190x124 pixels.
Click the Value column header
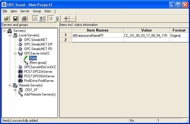tap(146, 30)
